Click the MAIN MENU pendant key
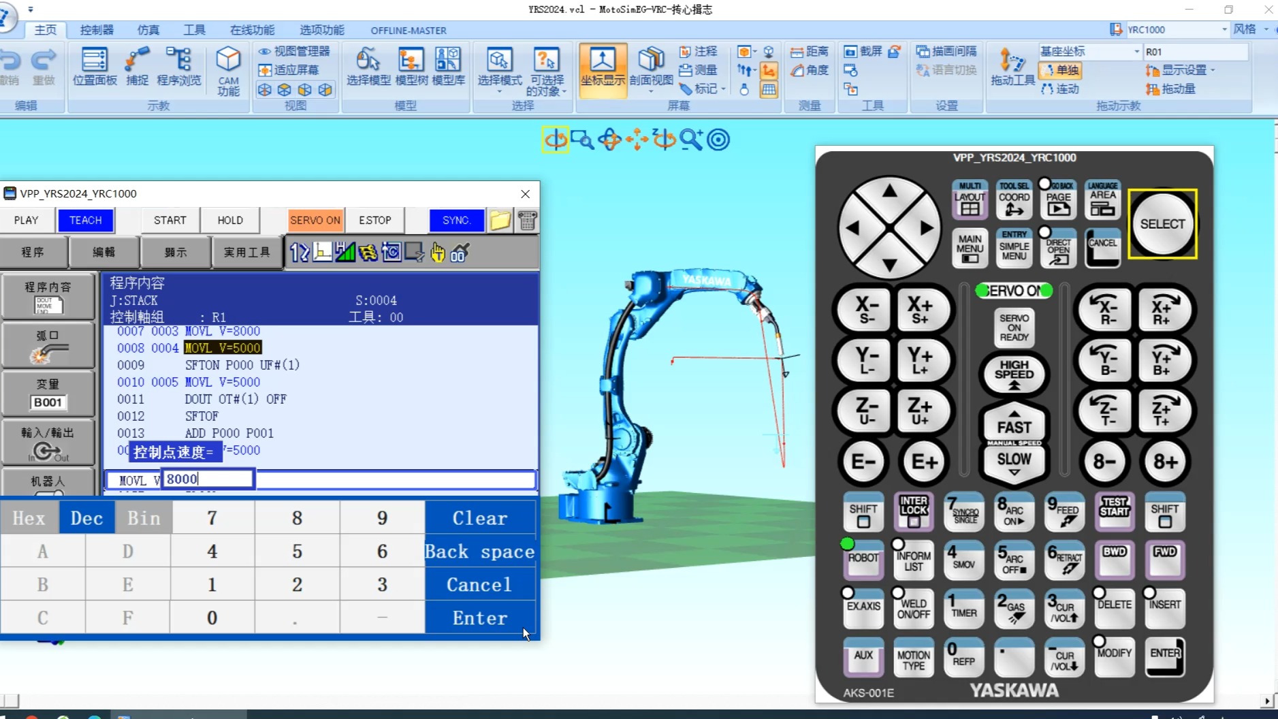This screenshot has width=1278, height=719. tap(970, 248)
